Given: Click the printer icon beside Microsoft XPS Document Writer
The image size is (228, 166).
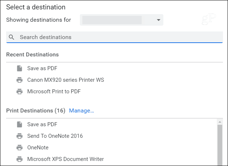Looking at the screenshot, I should click(20, 159).
